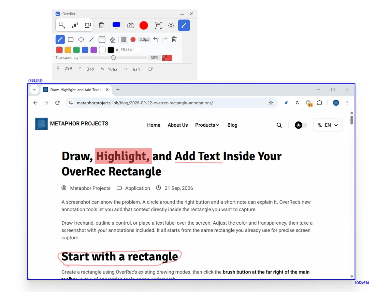Delete the rectangle using the main toolbar trash
This screenshot has width=391, height=292.
101,25
